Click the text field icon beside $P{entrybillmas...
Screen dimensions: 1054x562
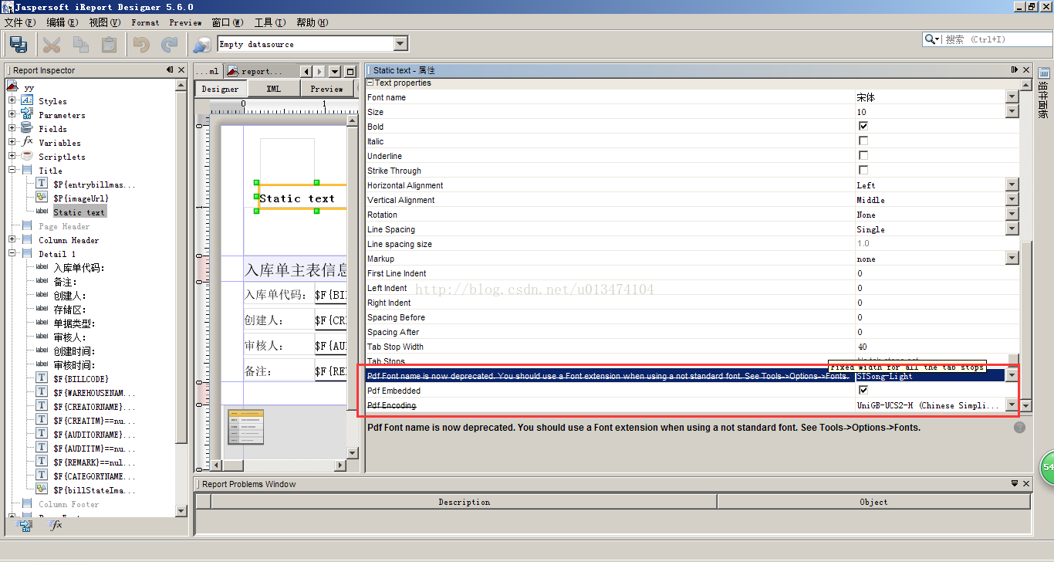[x=42, y=184]
